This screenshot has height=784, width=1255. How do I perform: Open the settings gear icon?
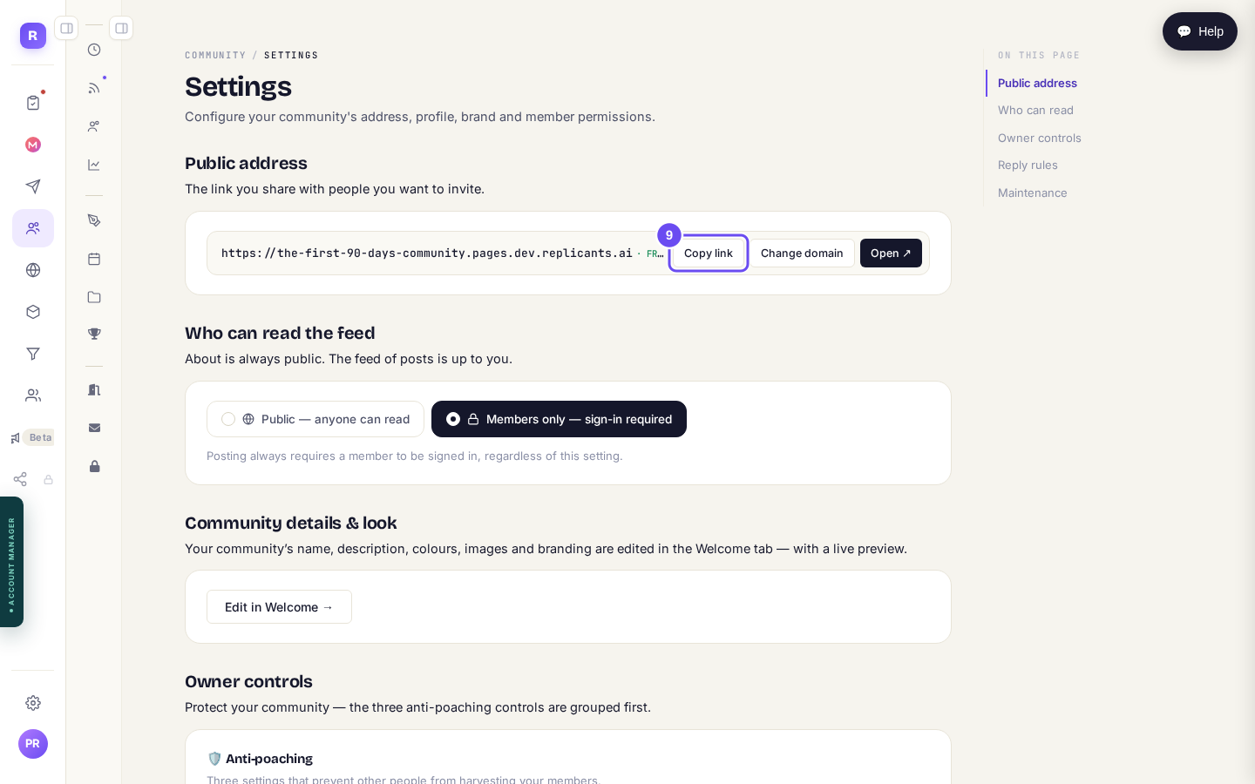pyautogui.click(x=33, y=703)
